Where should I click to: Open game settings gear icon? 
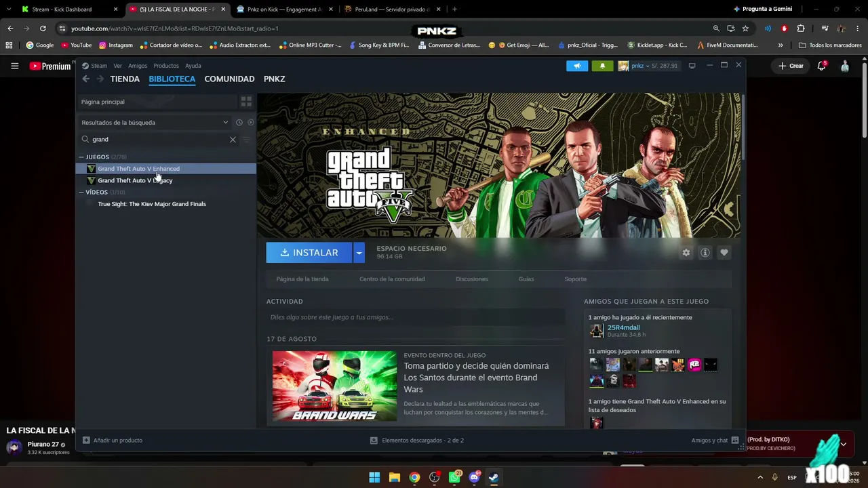pos(686,253)
